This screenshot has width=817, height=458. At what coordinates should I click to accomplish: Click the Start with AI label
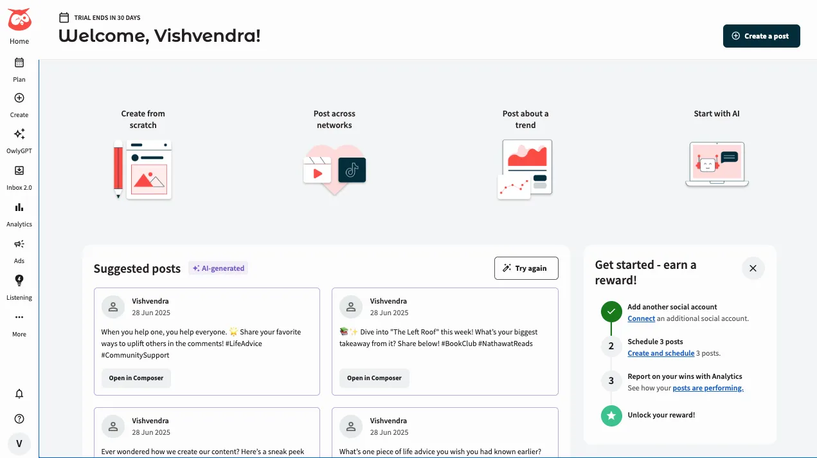tap(717, 114)
